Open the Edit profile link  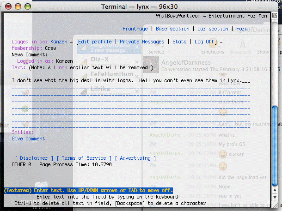(x=95, y=42)
